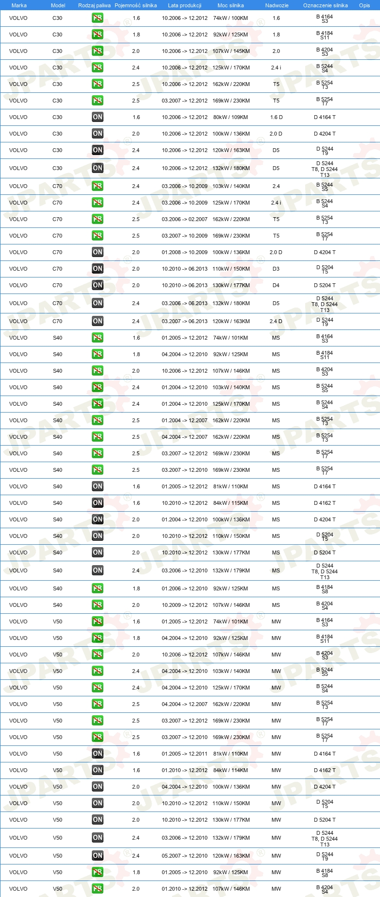Screen dimensions: 380x897
Task: Click the petrol icon in the V50 74kW / 101KM row
Action: (x=98, y=621)
